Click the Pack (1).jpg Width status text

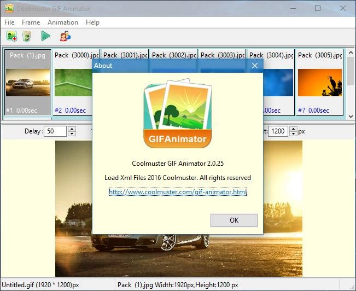tap(178, 285)
